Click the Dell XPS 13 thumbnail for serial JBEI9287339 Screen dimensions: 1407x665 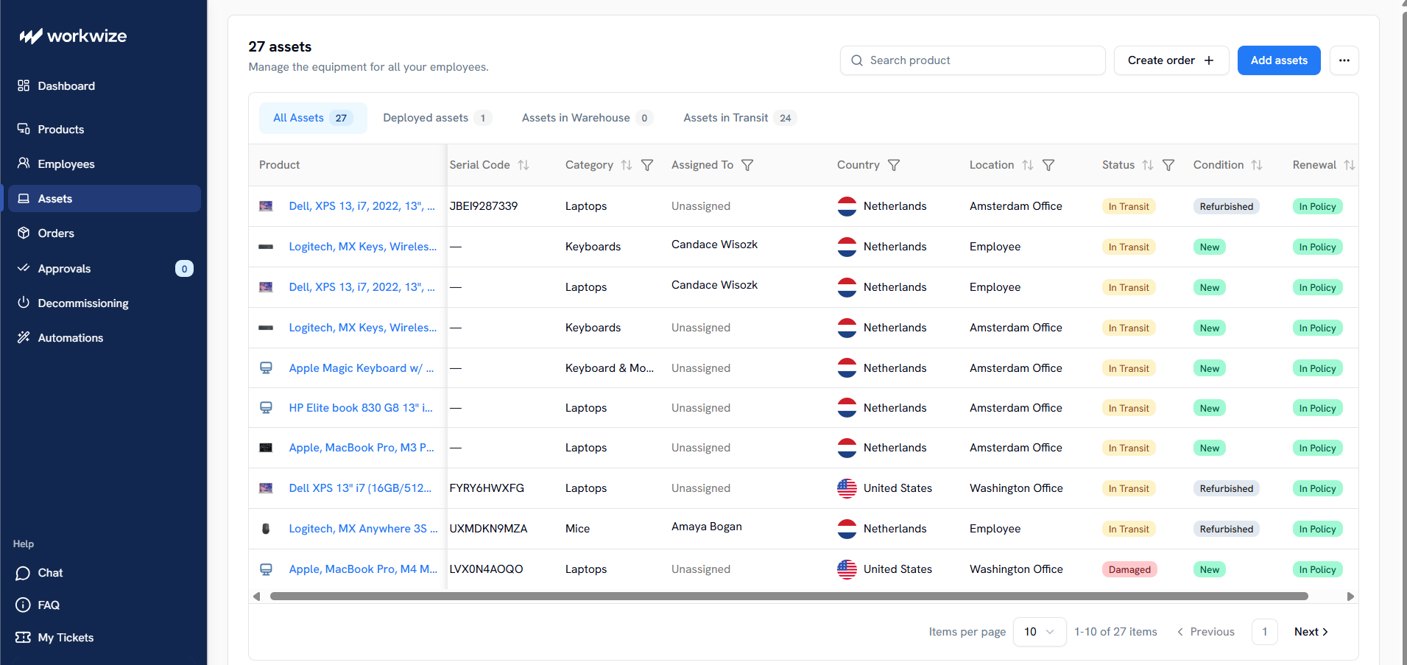click(266, 206)
